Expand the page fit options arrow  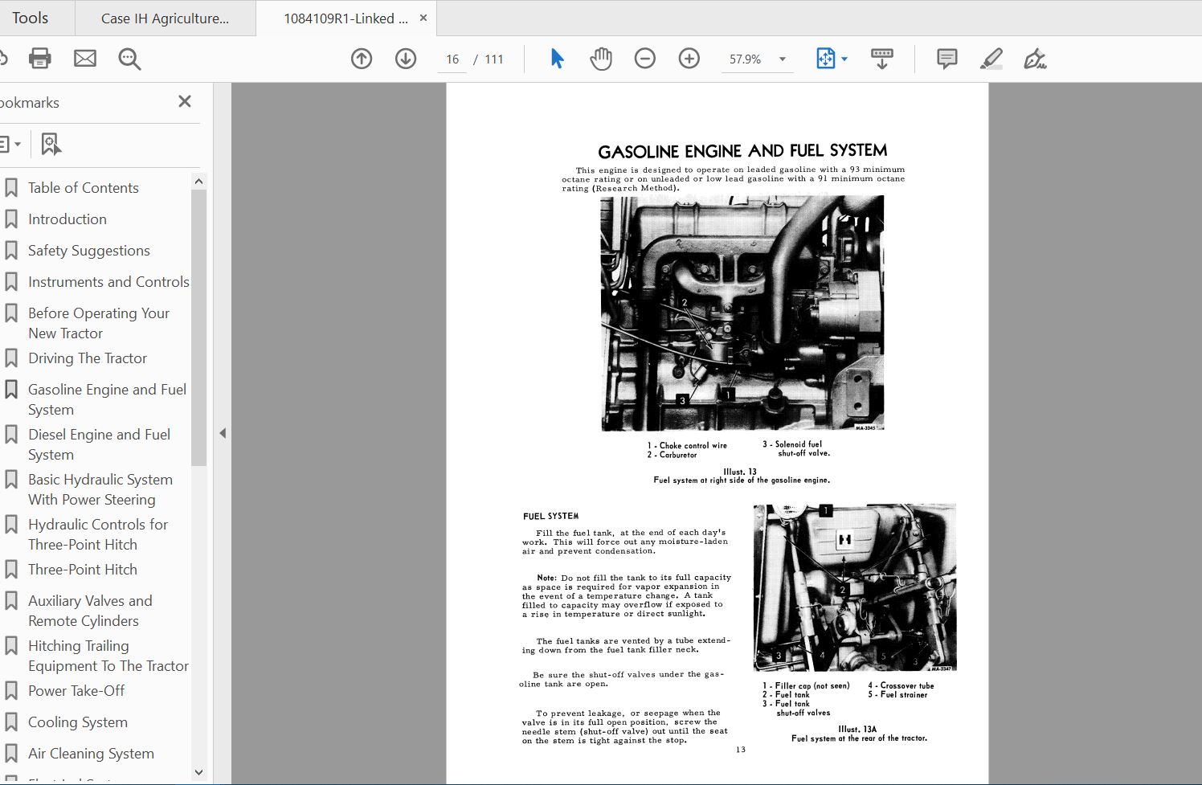pos(844,59)
